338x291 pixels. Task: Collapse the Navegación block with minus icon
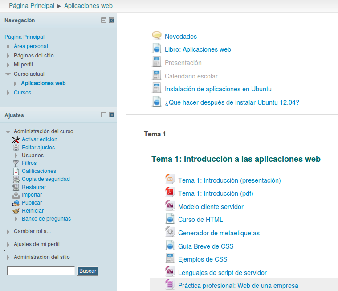(x=104, y=20)
